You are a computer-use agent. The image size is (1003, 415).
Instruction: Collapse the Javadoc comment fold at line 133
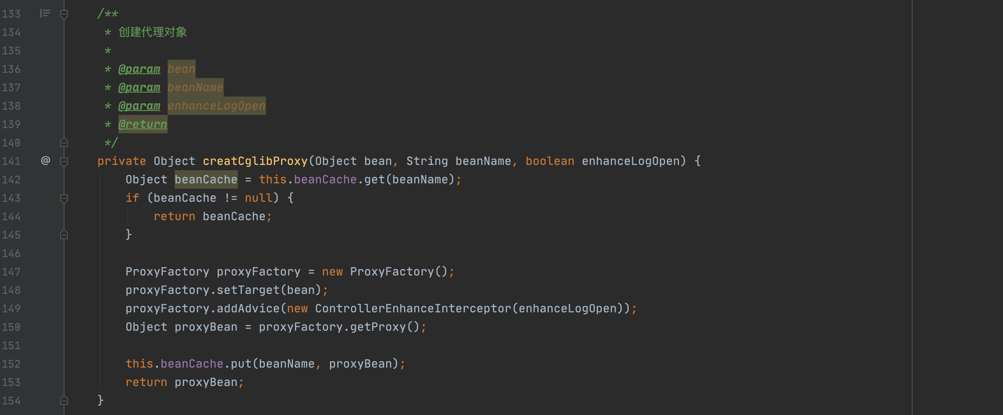point(64,14)
